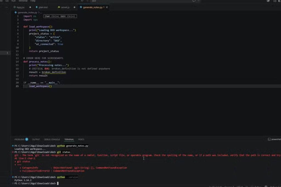Viewport: 281px width, 187px height.
Task: Click the JS icon on server.js tab
Action: point(59,7)
